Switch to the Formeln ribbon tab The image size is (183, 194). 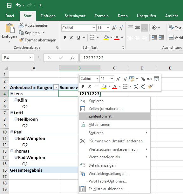[x=102, y=16]
